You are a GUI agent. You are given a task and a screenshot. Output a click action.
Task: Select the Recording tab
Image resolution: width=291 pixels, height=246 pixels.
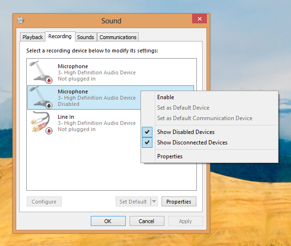pos(60,36)
